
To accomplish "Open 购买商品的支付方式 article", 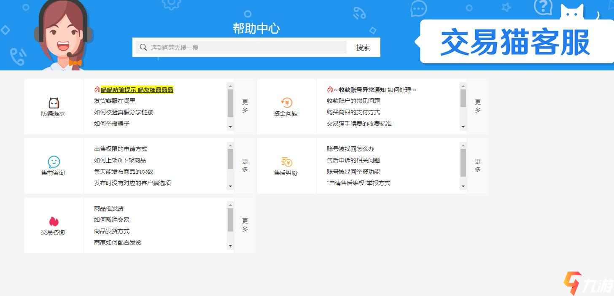I will [x=353, y=113].
